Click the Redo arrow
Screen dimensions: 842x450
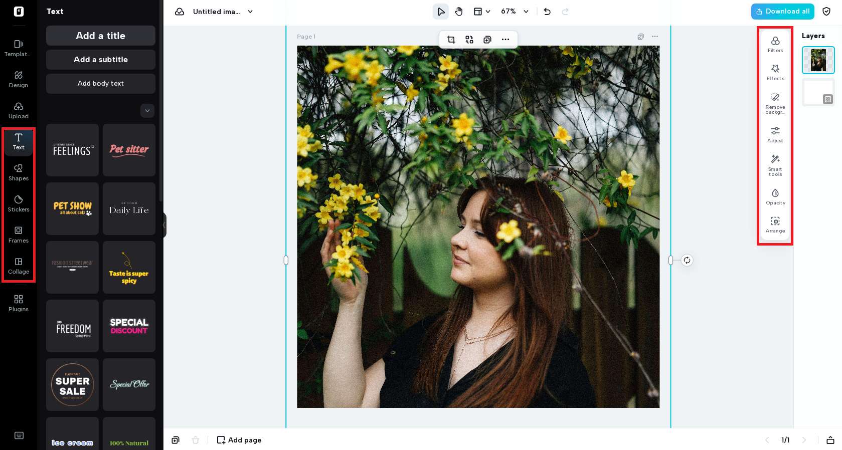click(565, 12)
